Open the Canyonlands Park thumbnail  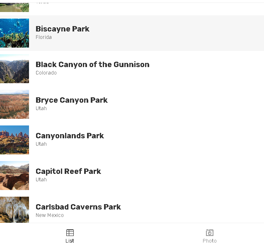pos(15,140)
